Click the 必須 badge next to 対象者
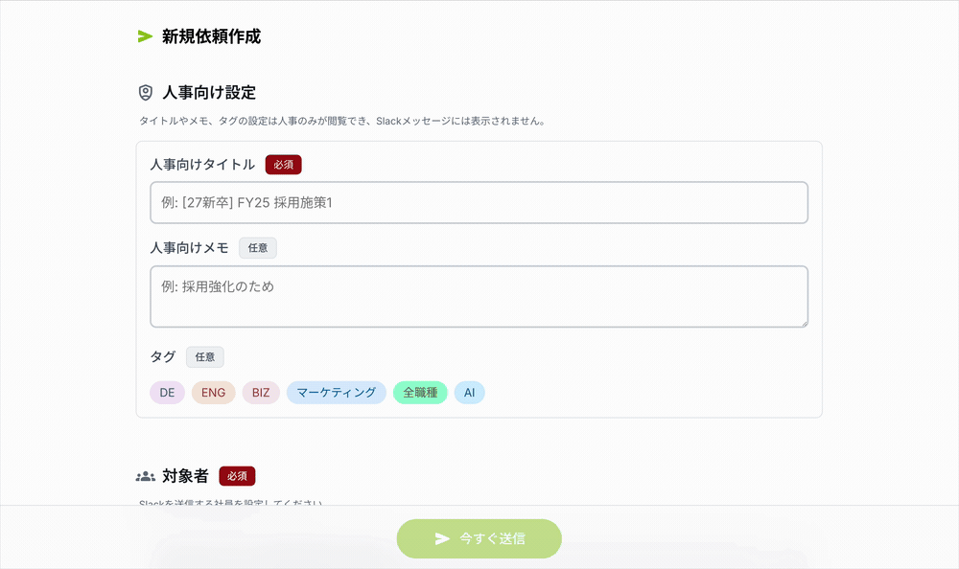The image size is (959, 569). point(239,475)
